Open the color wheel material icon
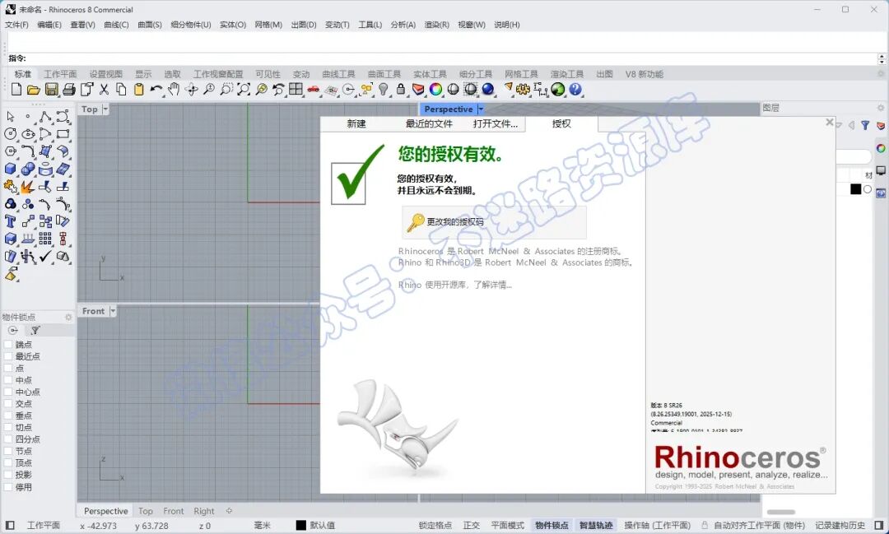889x534 pixels. (435, 90)
